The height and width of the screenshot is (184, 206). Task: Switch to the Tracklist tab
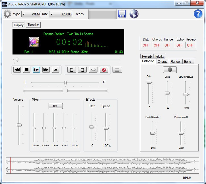tap(33, 25)
